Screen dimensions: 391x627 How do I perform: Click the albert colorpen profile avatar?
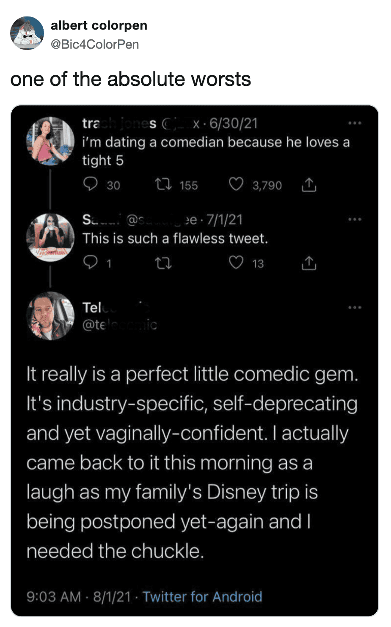[x=27, y=33]
